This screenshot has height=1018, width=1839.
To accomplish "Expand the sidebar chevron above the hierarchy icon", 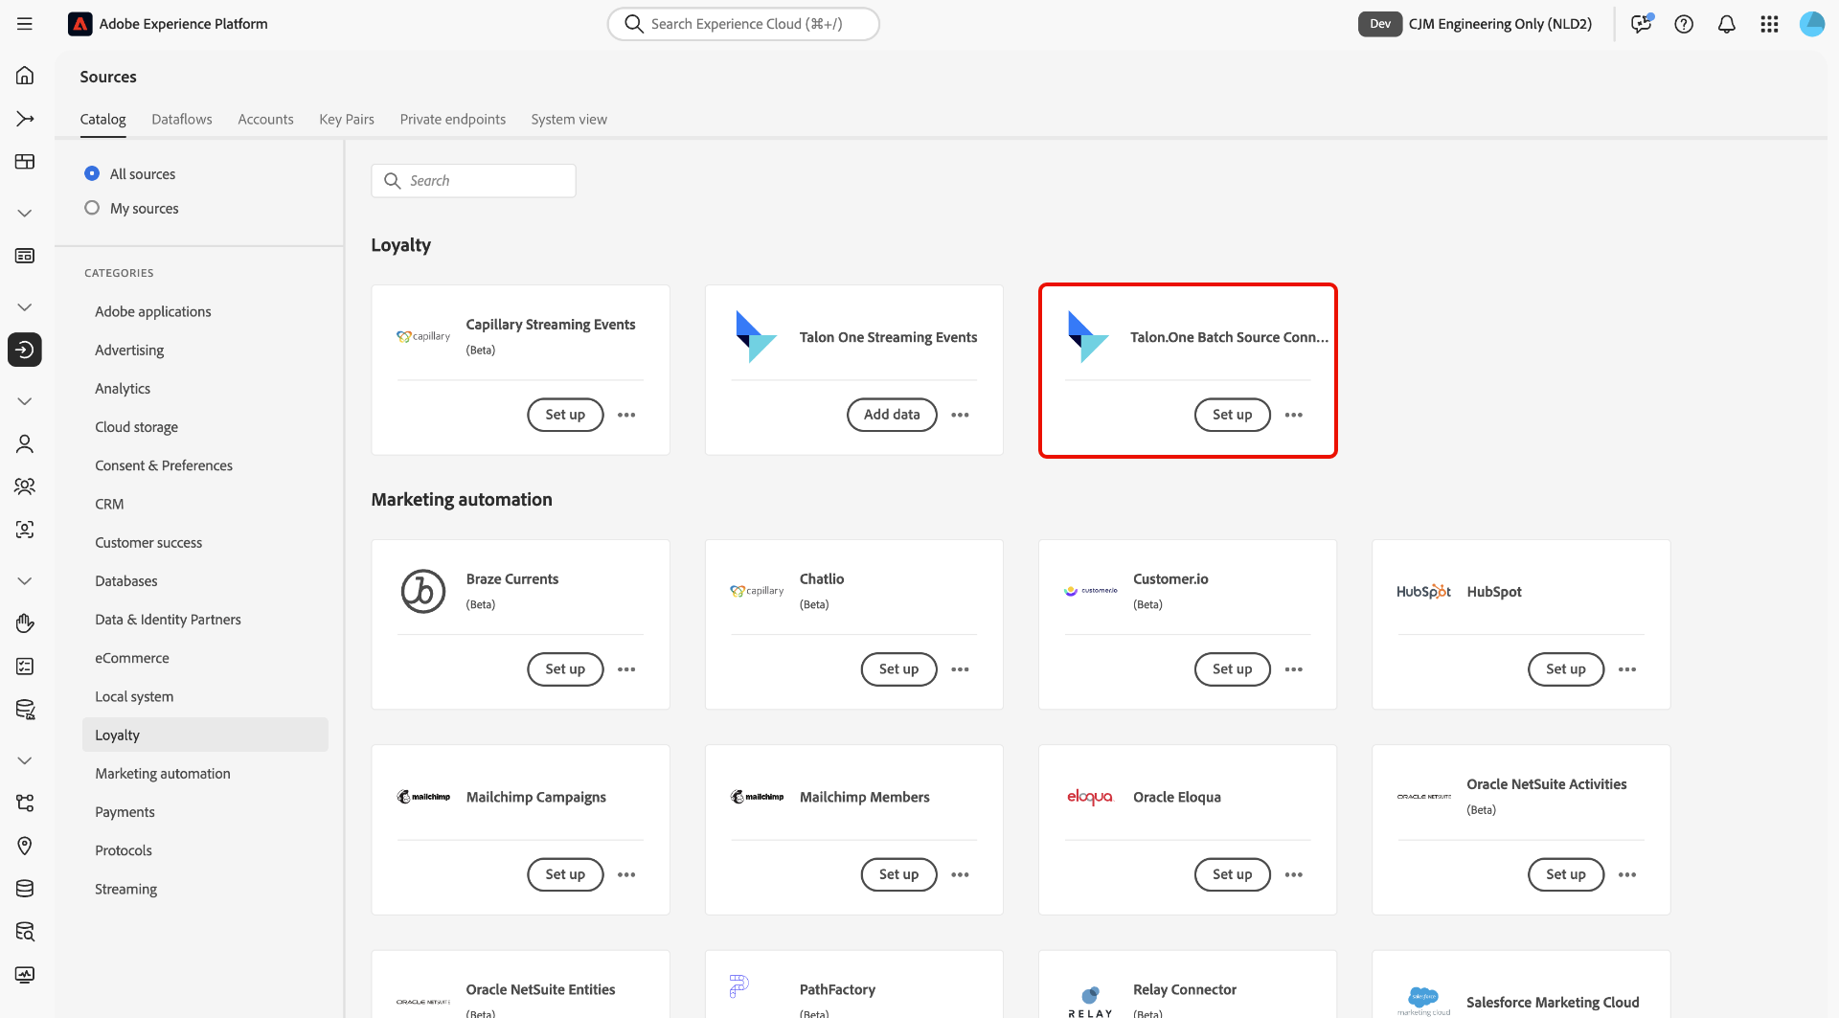I will click(25, 760).
